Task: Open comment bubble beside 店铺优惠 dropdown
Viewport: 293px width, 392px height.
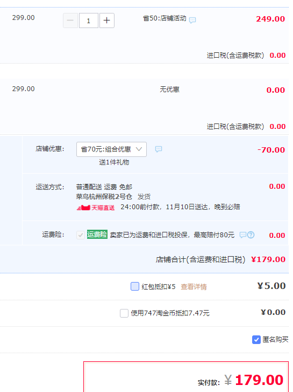Action: (159, 149)
